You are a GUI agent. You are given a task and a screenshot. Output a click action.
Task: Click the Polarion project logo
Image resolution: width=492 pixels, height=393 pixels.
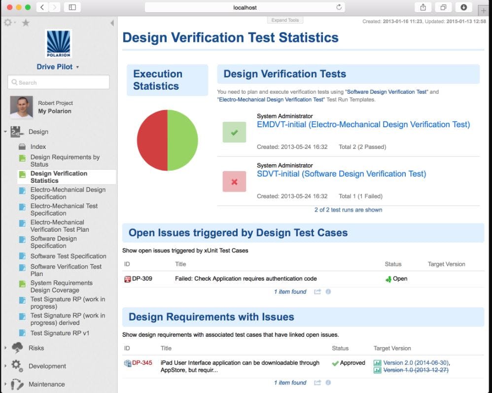[58, 43]
